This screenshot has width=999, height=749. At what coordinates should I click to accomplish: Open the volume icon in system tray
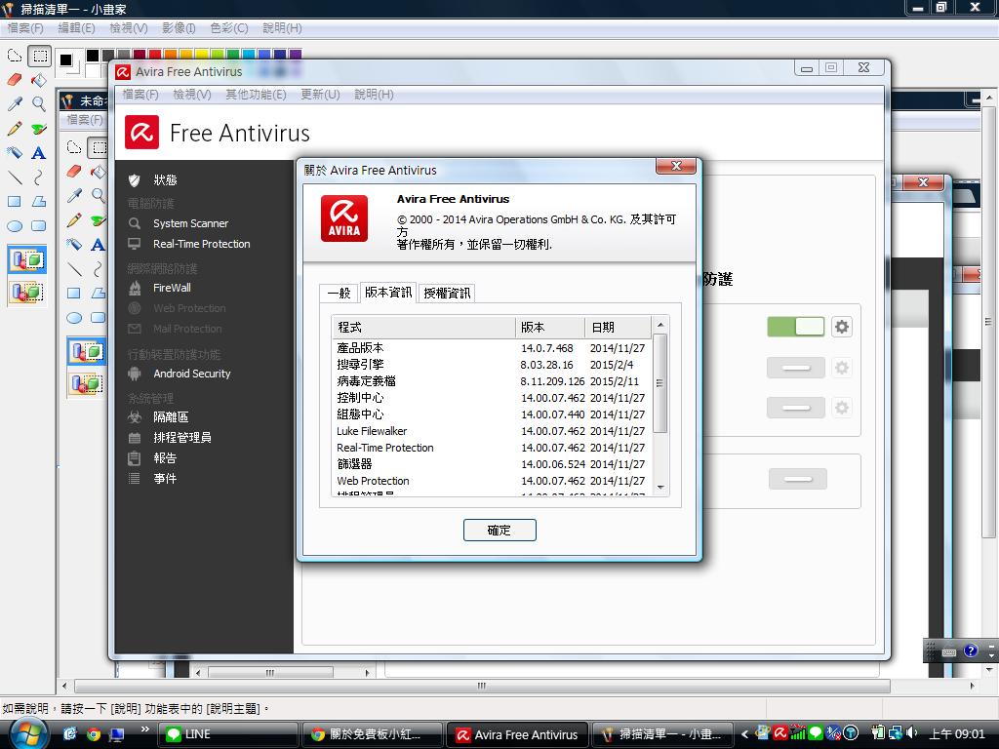(x=912, y=733)
